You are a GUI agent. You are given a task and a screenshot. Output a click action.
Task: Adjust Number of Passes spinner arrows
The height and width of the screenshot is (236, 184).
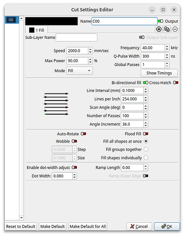(x=146, y=116)
